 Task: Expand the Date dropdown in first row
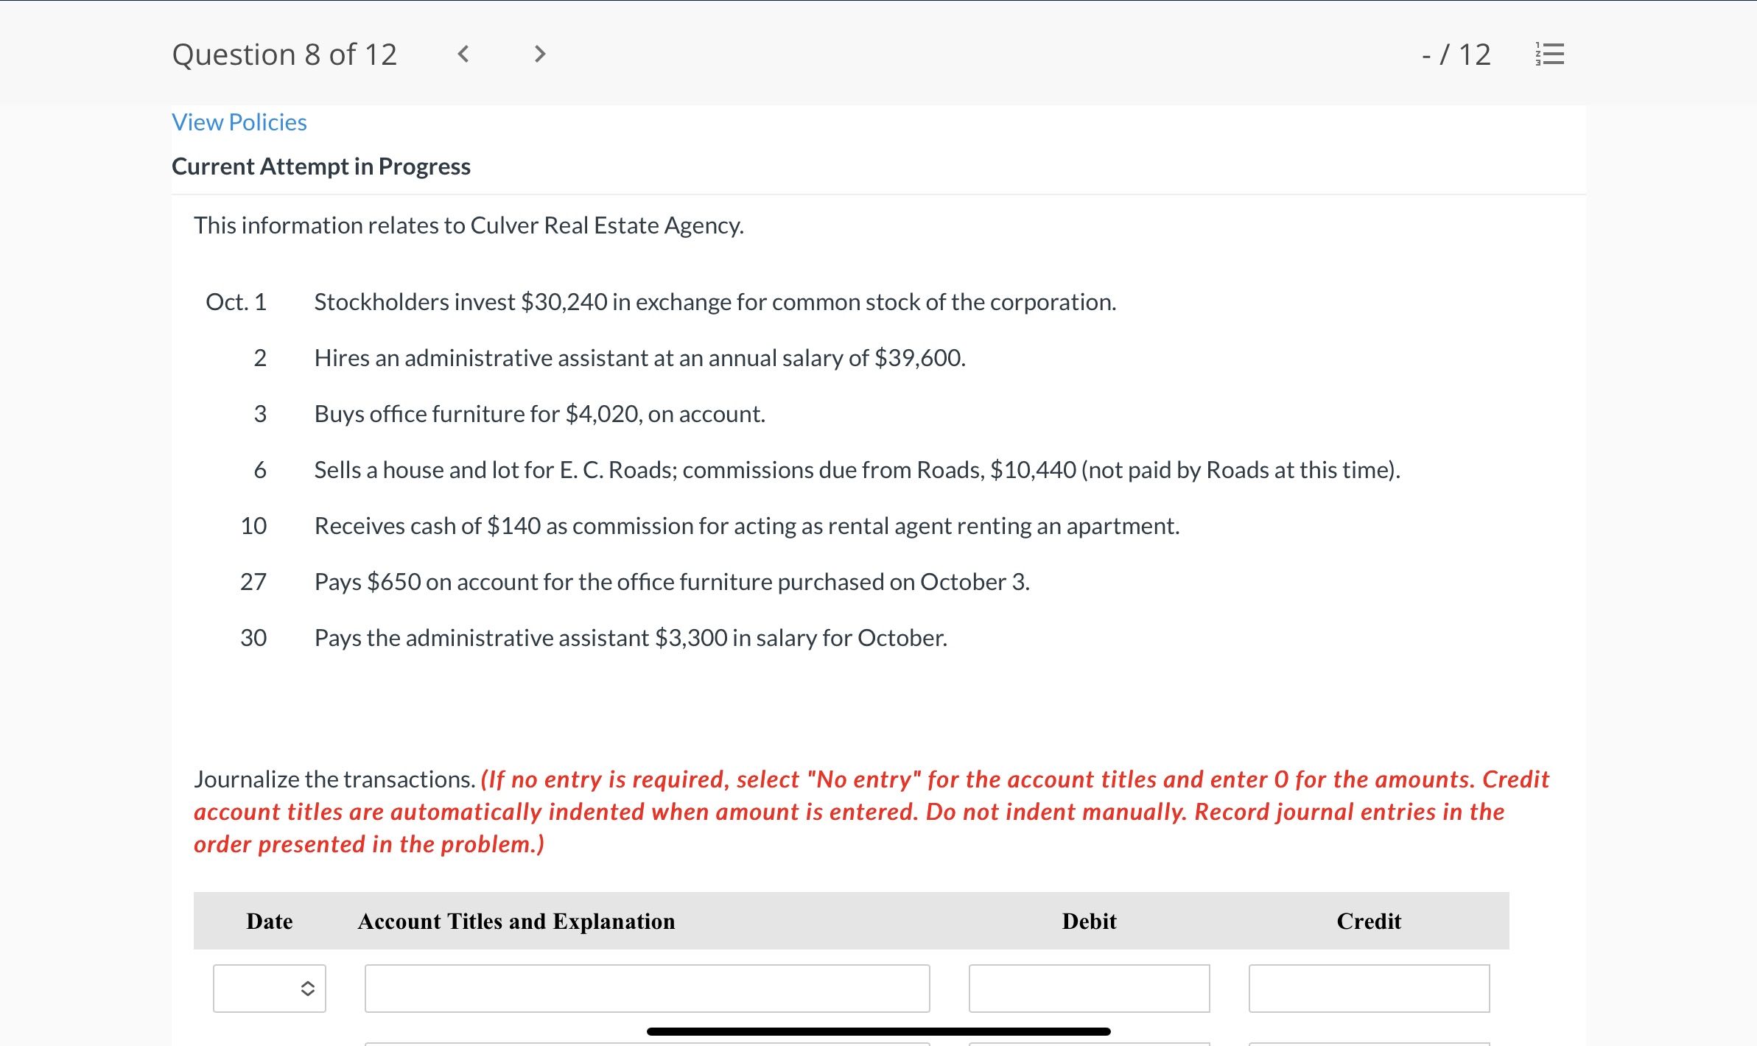pyautogui.click(x=270, y=989)
